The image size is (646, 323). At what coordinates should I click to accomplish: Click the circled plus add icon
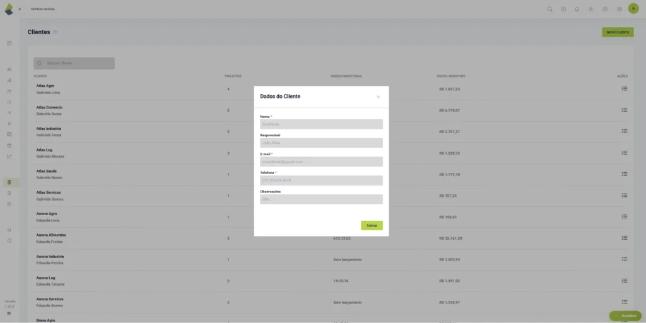point(563,9)
